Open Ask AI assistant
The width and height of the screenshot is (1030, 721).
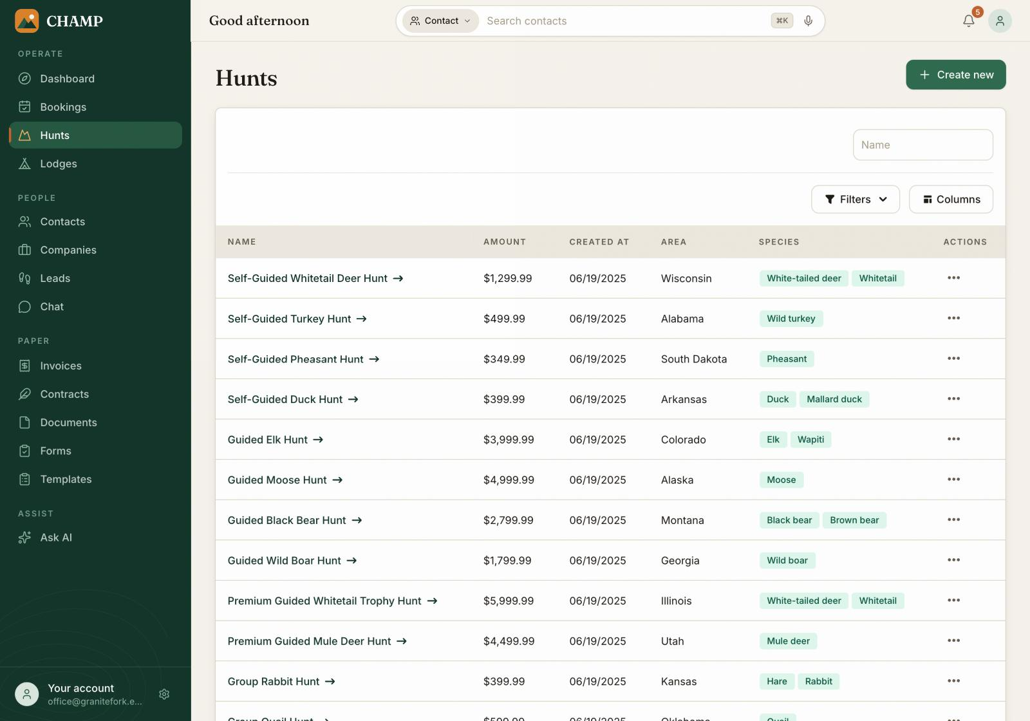click(95, 538)
